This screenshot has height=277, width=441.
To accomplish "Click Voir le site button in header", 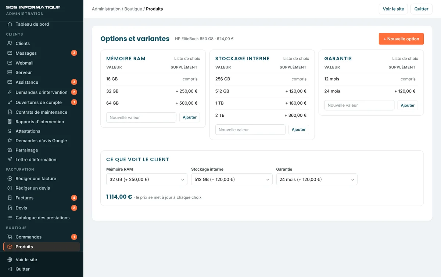I will click(x=393, y=9).
